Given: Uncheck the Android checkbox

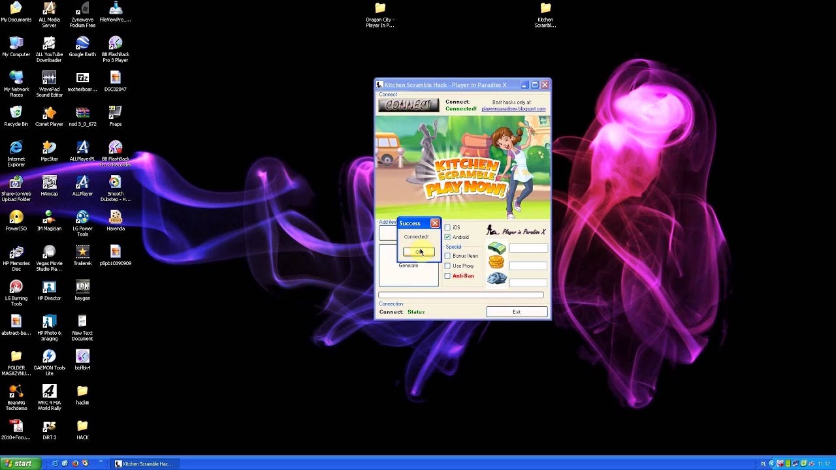Looking at the screenshot, I should click(447, 237).
